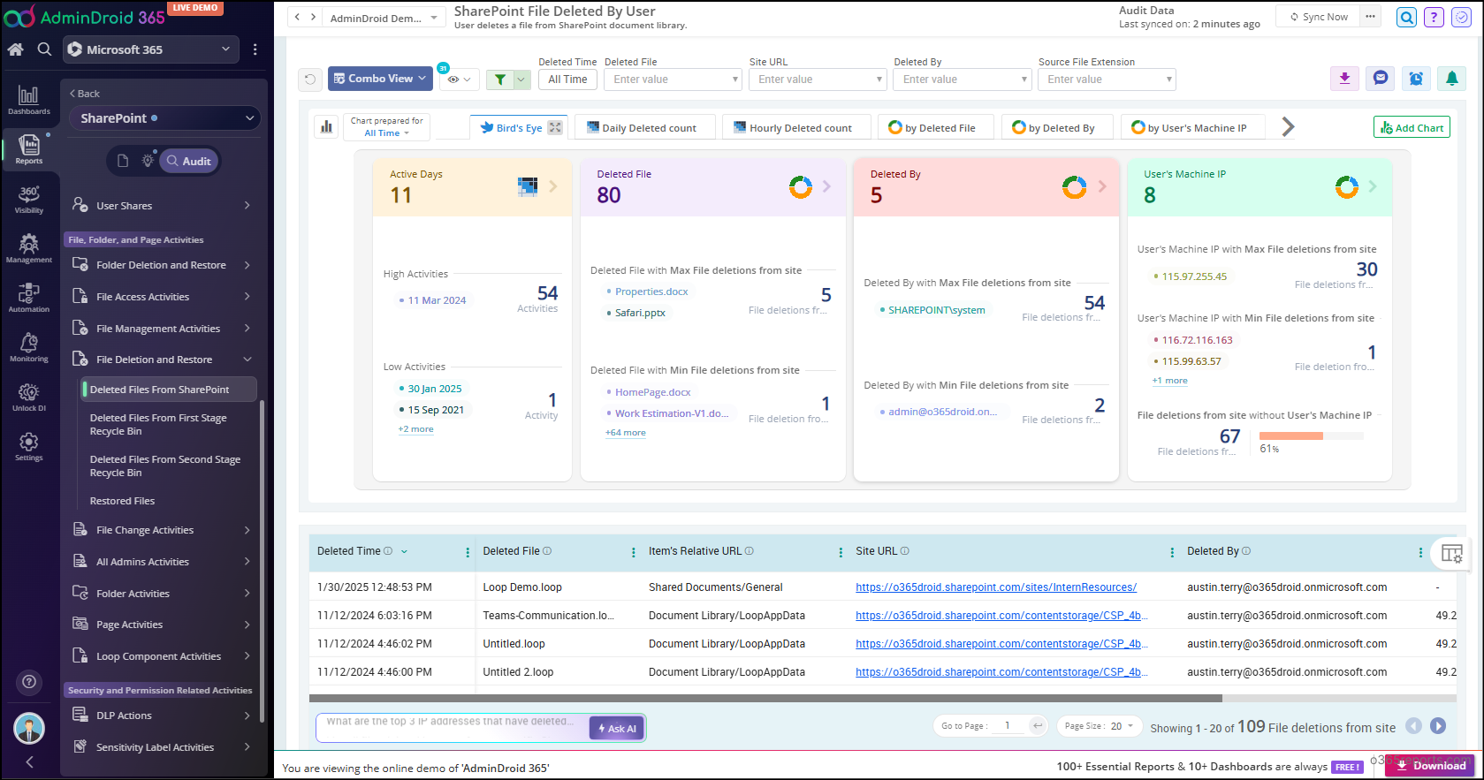1484x780 pixels.
Task: Click the refresh icon beside Combo View
Action: pyautogui.click(x=310, y=80)
